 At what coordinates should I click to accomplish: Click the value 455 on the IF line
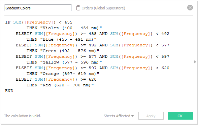tap(68, 22)
